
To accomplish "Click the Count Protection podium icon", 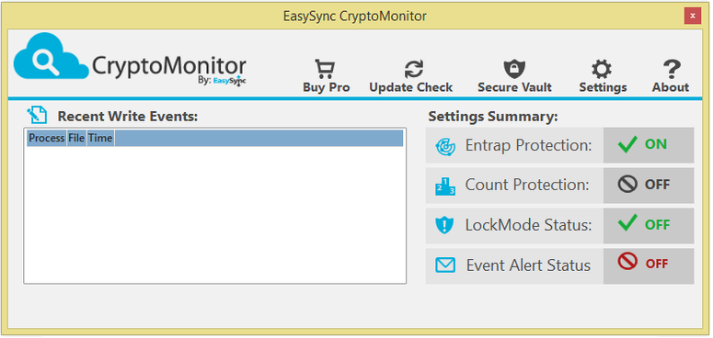I will (445, 186).
